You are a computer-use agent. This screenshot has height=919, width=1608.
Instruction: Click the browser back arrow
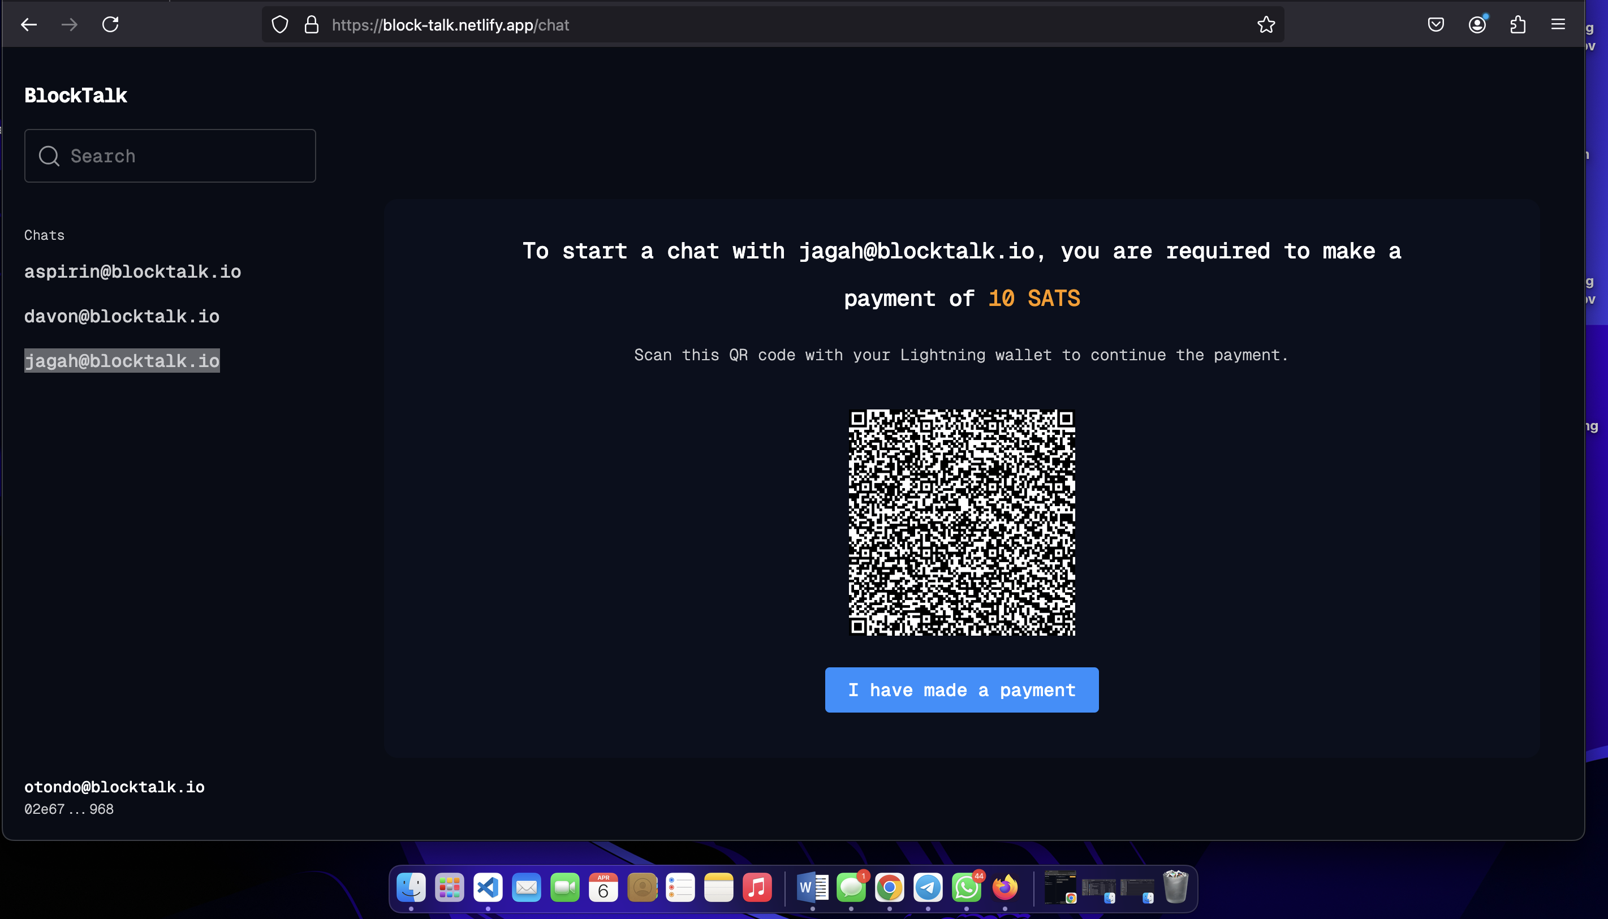(29, 25)
